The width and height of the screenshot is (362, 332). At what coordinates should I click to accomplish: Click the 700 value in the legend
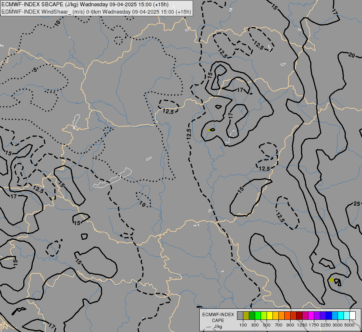tap(279, 325)
